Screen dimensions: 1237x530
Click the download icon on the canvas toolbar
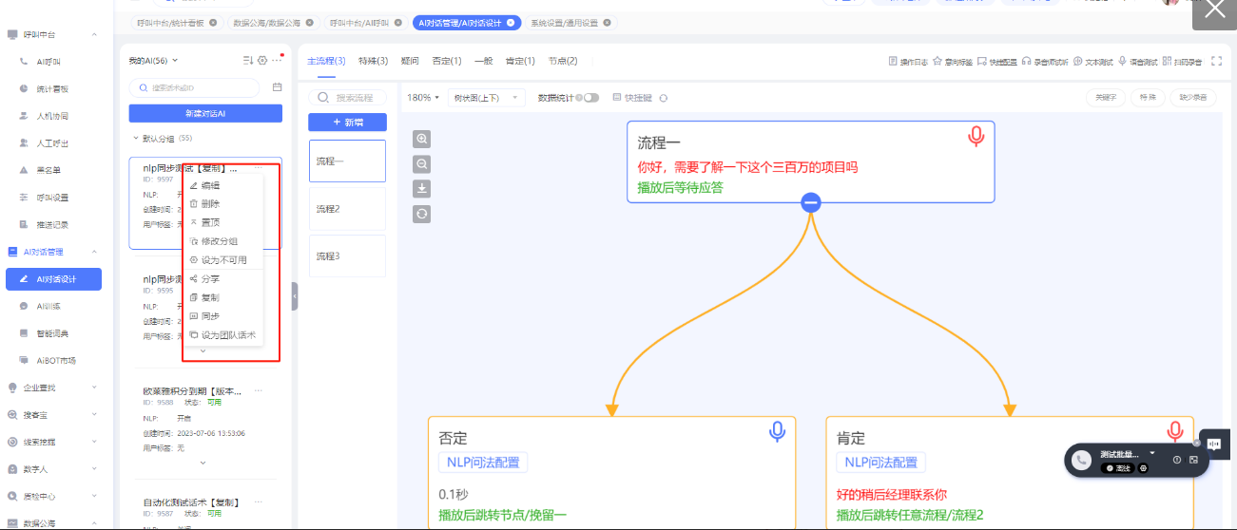point(422,188)
